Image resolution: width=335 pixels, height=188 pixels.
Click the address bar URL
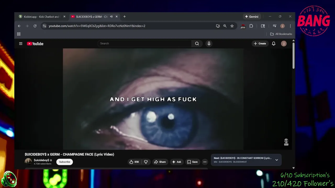(x=97, y=26)
